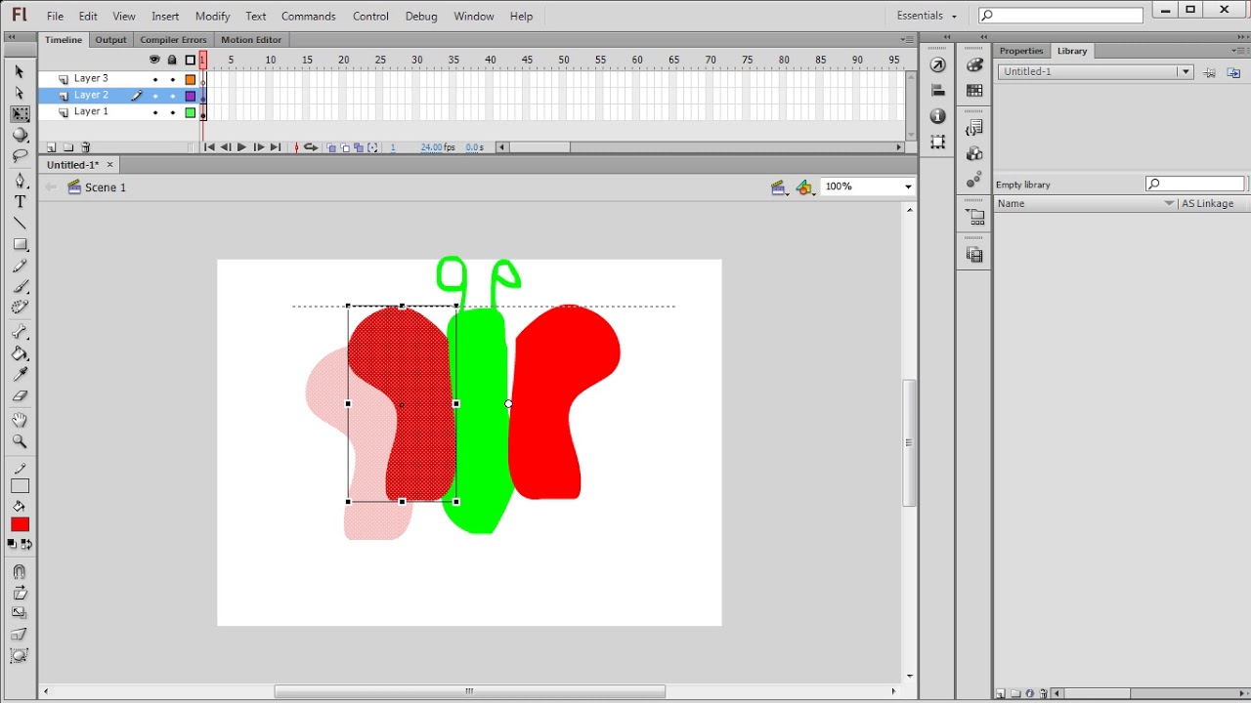
Task: Pick the Free Transform tool
Action: coord(20,114)
